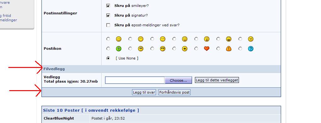The width and height of the screenshot is (321, 123).
Task: Focus the Vedlegg file path field
Action: coord(135,80)
